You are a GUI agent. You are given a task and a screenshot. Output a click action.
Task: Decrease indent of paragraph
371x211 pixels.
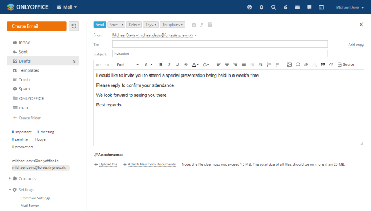[x=252, y=65]
